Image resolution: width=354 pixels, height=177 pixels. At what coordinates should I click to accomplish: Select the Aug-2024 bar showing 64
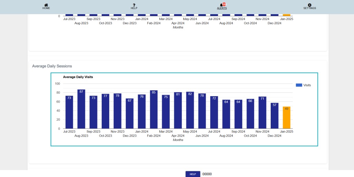click(226, 114)
